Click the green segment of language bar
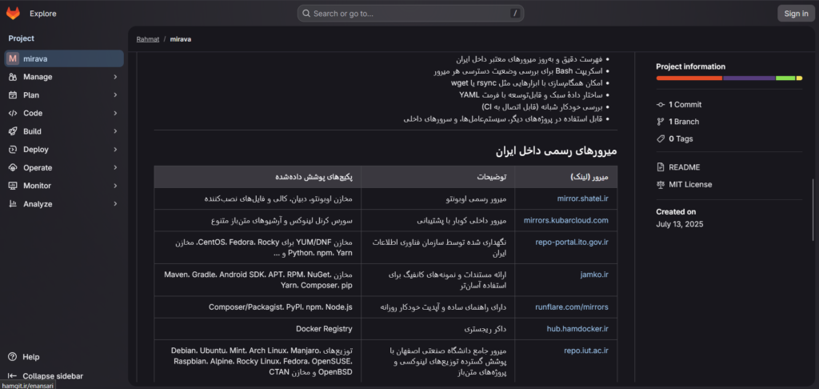 pos(785,78)
